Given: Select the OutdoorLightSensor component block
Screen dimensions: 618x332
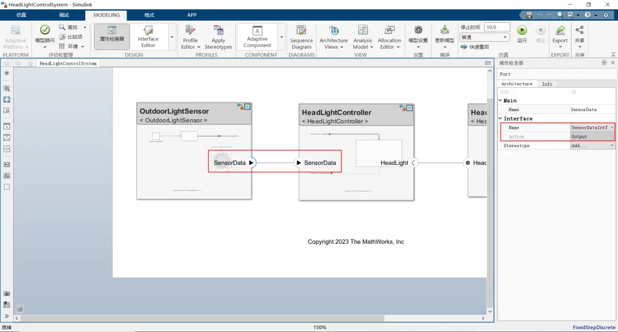Looking at the screenshot, I should tap(194, 151).
